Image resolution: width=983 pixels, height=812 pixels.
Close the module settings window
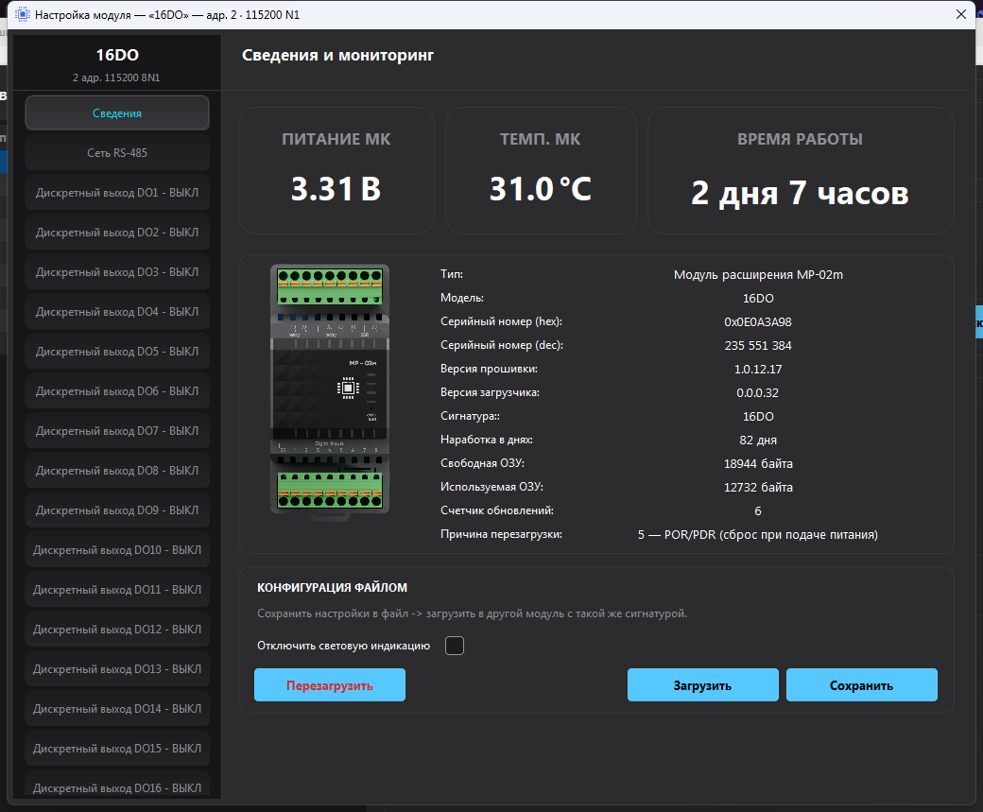(x=960, y=14)
